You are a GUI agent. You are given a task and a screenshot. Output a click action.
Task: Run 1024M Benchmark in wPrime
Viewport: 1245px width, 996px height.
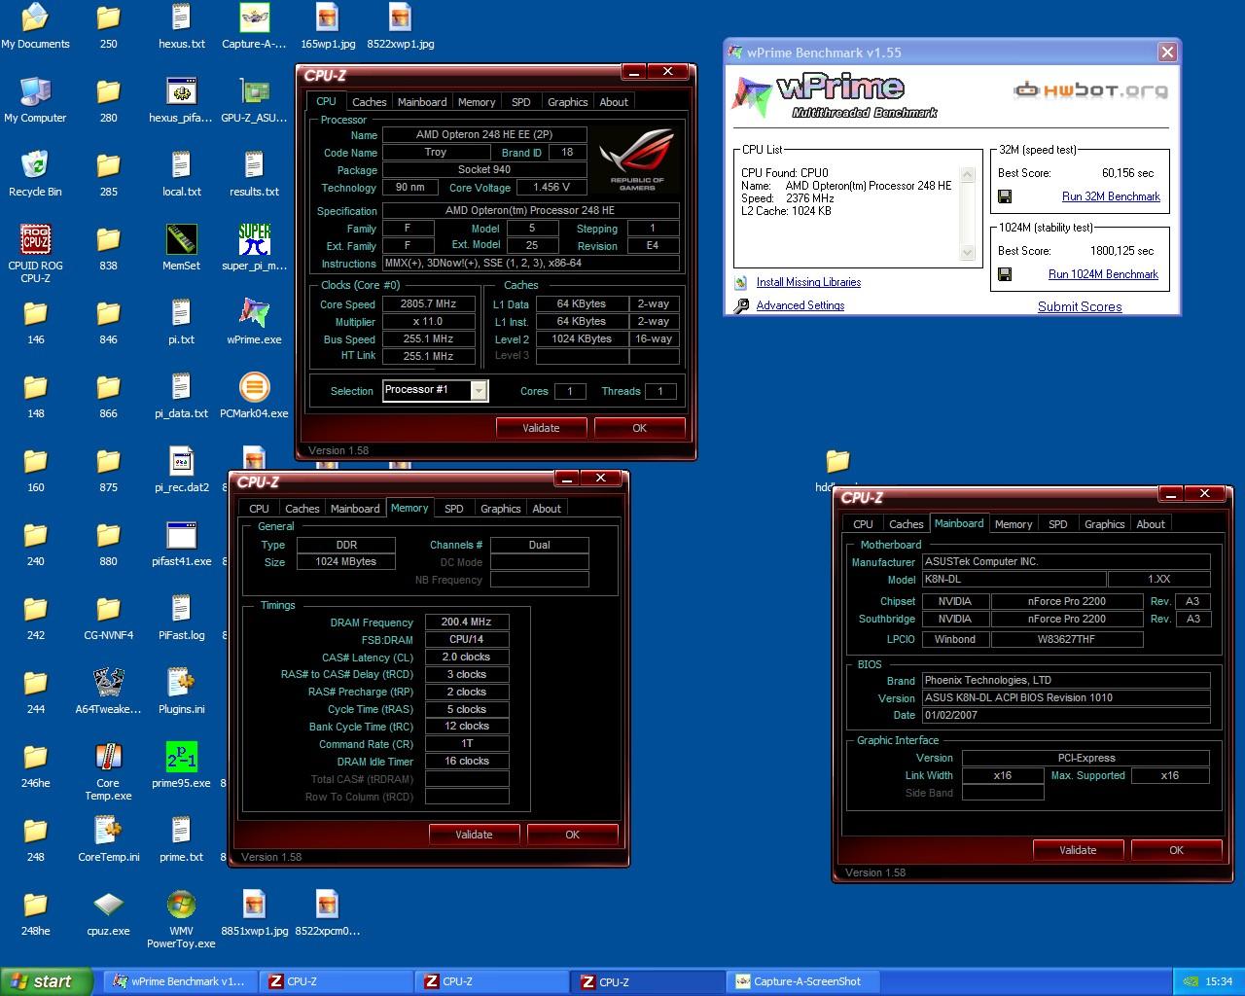[x=1103, y=274]
